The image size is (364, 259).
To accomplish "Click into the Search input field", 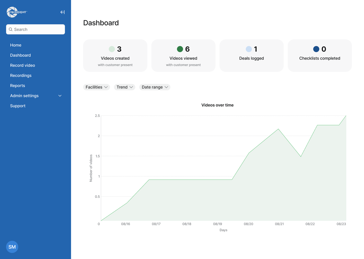I will click(38, 29).
